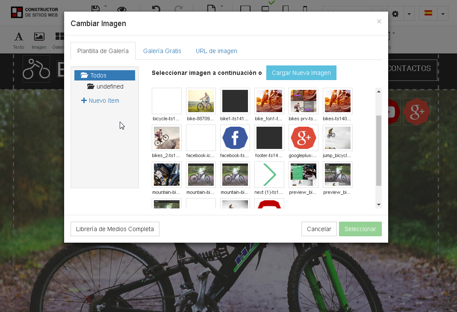Viewport: 457px width, 312px height.
Task: Click the Seleccionar button
Action: [x=360, y=229]
